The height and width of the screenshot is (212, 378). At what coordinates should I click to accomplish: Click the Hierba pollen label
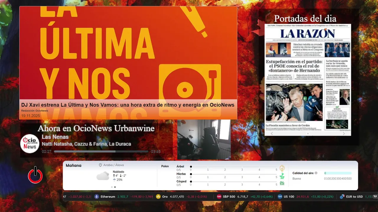click(x=181, y=174)
